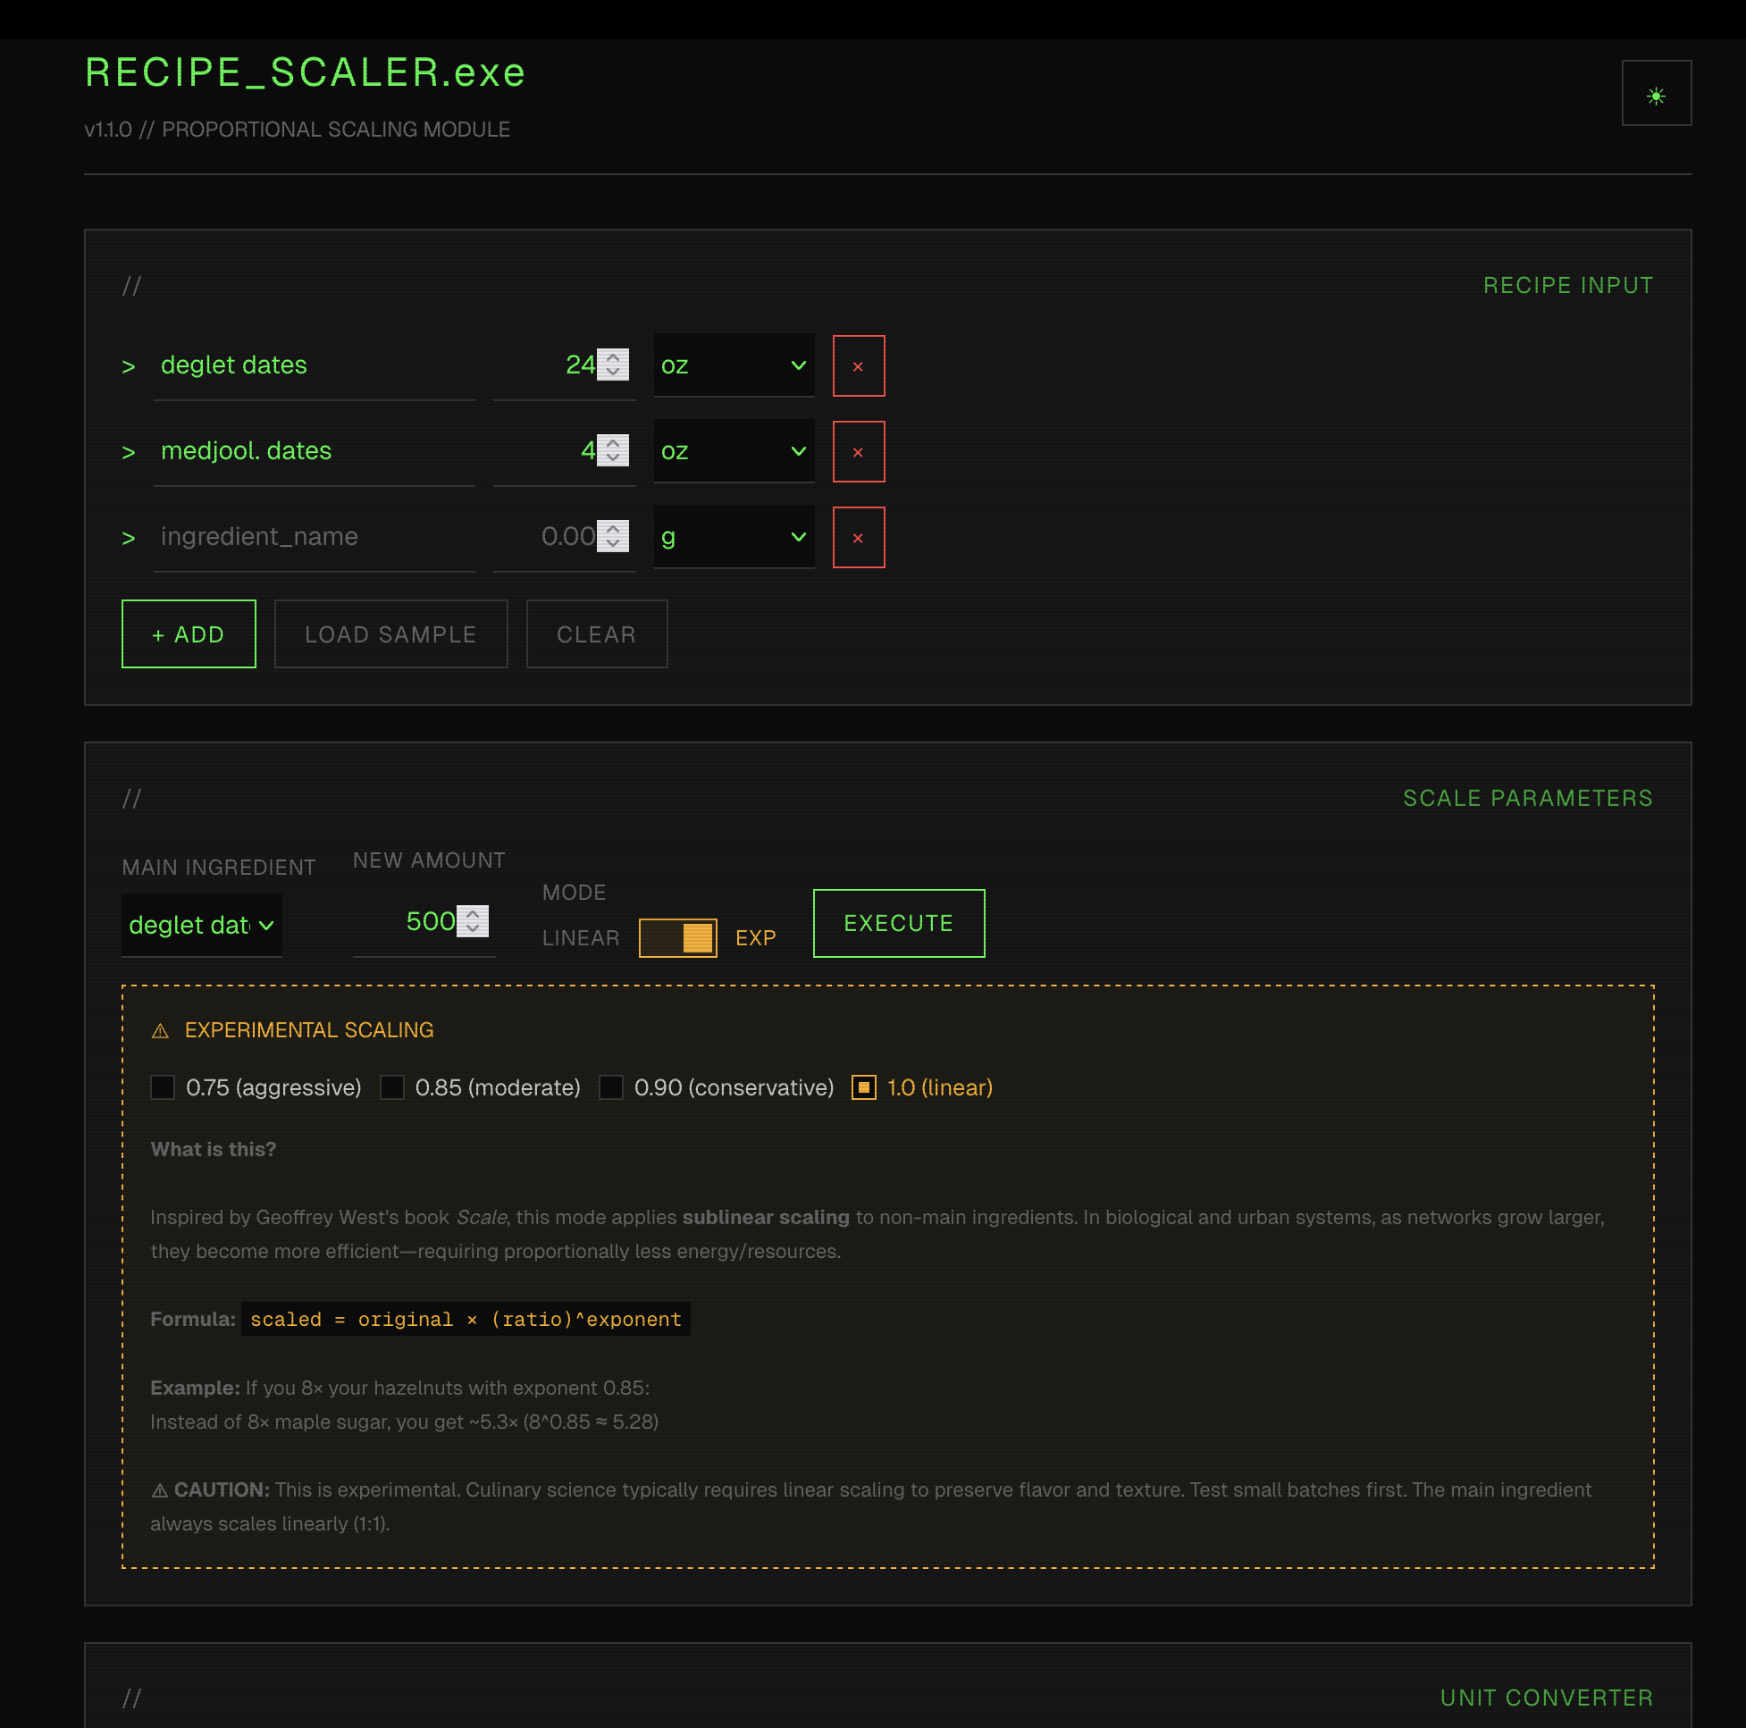The height and width of the screenshot is (1728, 1746).
Task: Open the grams unit dropdown in the empty row
Action: tap(733, 537)
